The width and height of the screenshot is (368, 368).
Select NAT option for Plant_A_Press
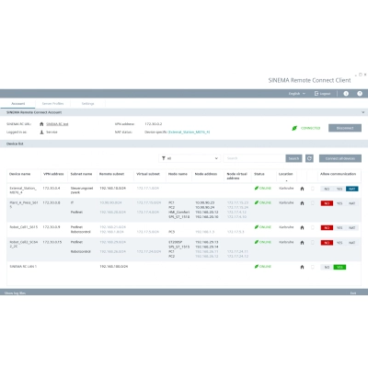(352, 203)
